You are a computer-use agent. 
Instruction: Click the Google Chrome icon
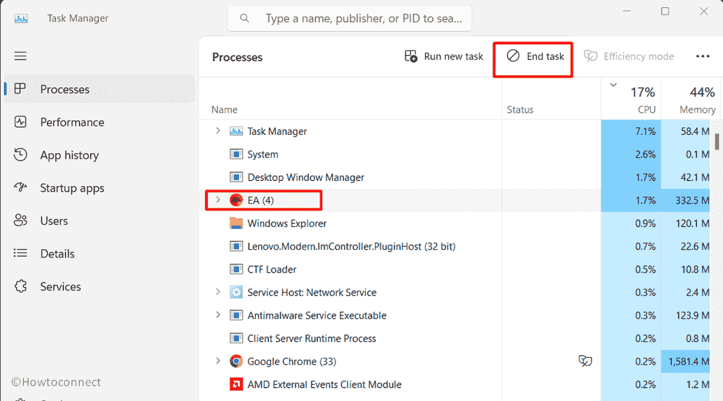tap(236, 362)
